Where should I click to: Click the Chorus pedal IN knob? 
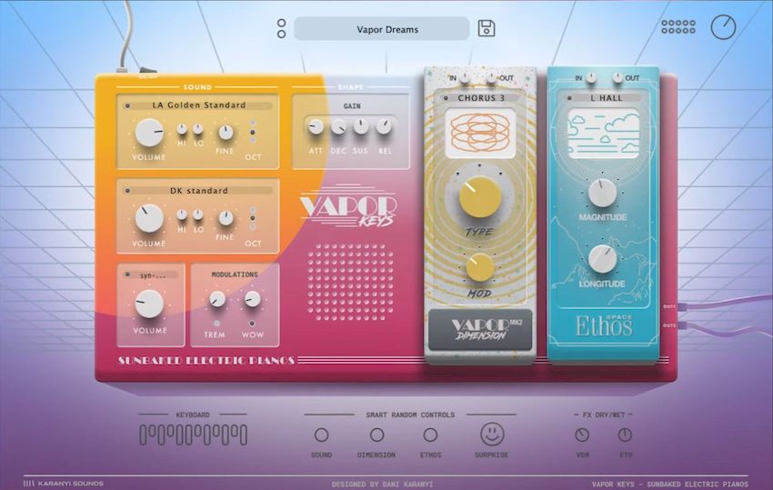465,77
